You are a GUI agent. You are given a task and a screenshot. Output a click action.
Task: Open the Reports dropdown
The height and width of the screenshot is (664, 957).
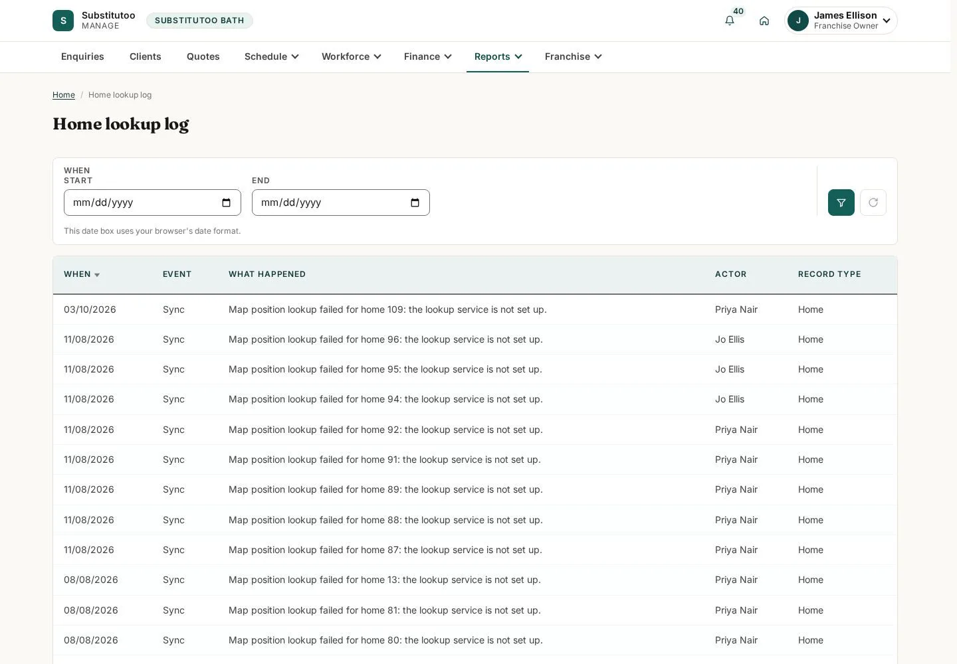coord(498,56)
